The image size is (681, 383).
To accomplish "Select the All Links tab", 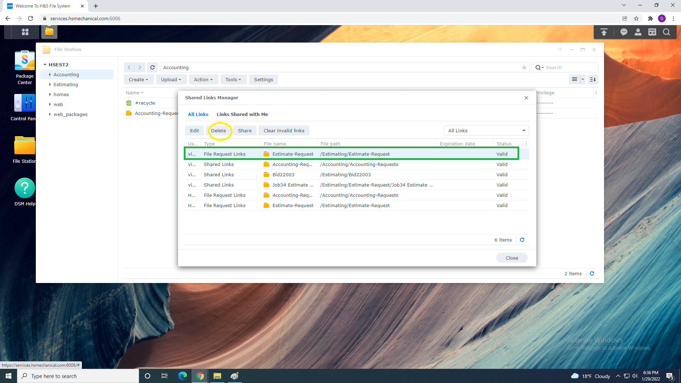I will [198, 114].
